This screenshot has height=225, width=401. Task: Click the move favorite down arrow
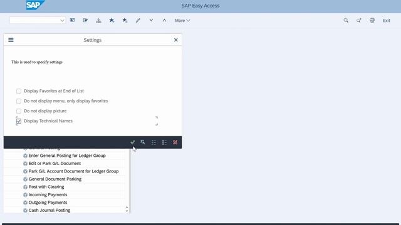(x=151, y=21)
